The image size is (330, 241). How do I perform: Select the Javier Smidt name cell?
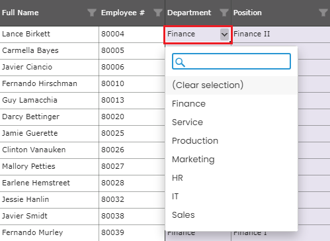50,217
